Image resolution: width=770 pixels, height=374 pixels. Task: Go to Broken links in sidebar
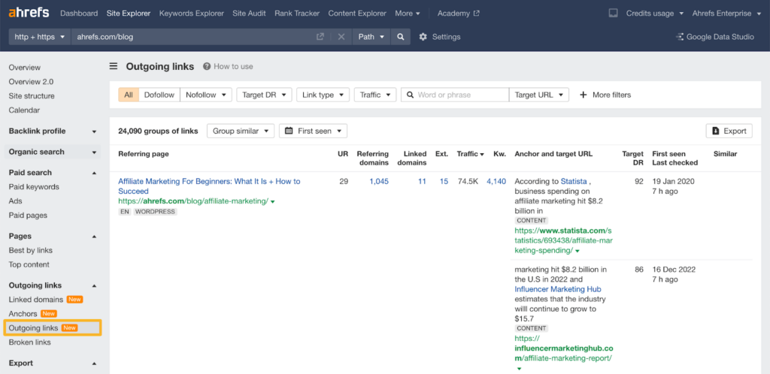click(30, 342)
